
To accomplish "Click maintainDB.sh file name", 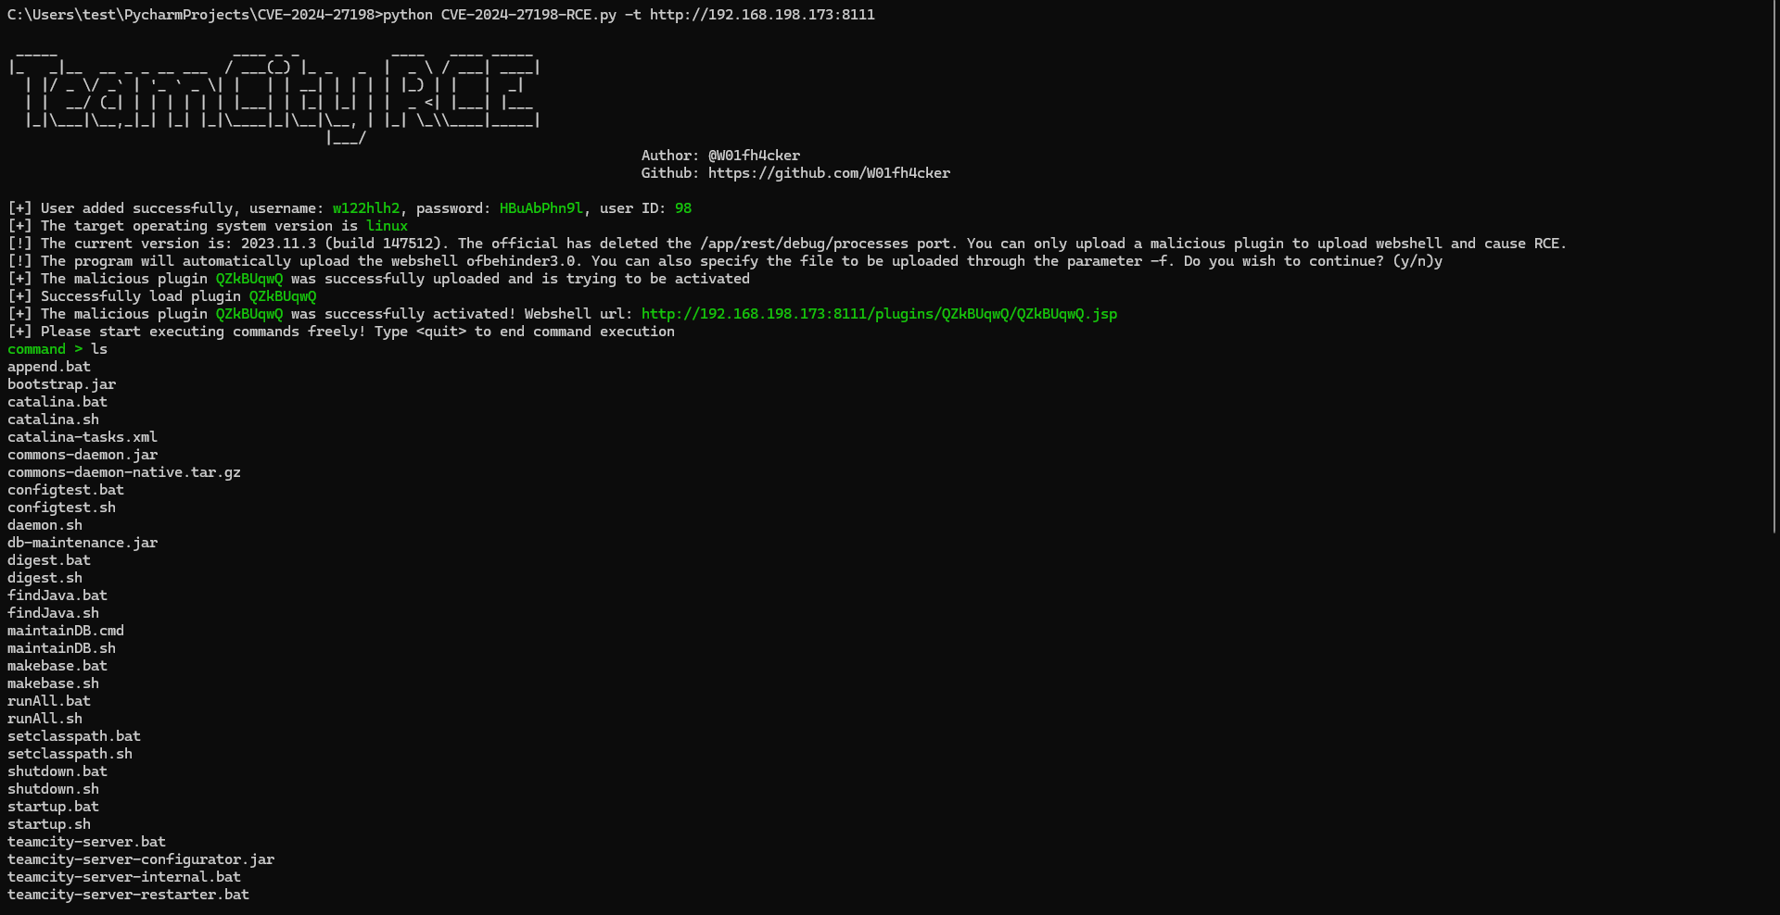I will tap(62, 648).
